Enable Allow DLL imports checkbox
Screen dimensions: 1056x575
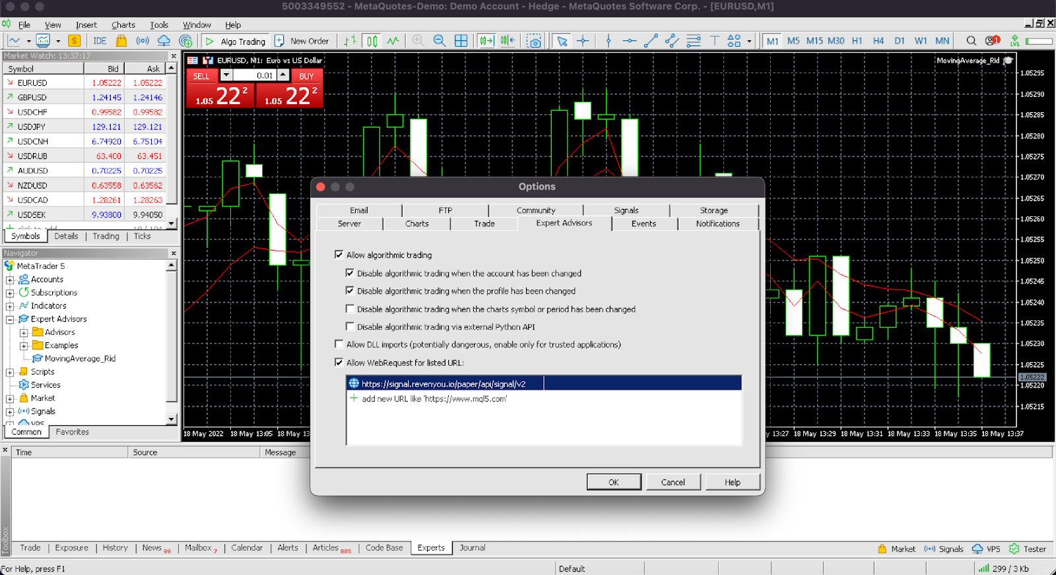(x=339, y=344)
